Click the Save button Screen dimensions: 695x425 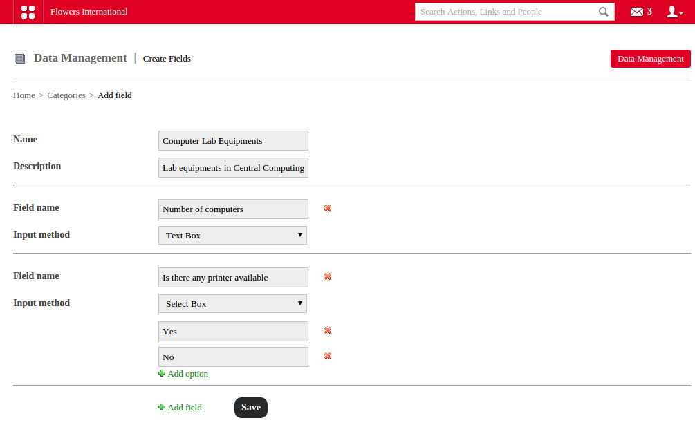click(251, 407)
